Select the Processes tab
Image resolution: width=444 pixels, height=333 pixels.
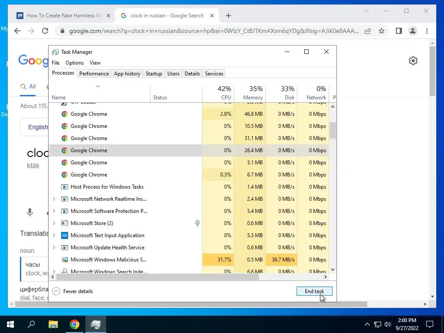(63, 73)
